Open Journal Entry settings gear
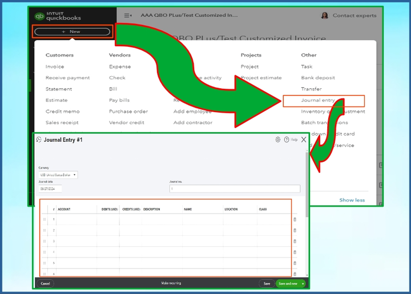This screenshot has width=411, height=294. coord(278,140)
